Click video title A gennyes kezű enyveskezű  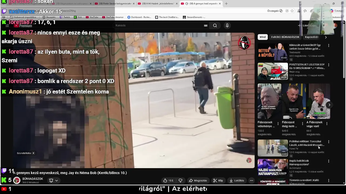(70, 173)
